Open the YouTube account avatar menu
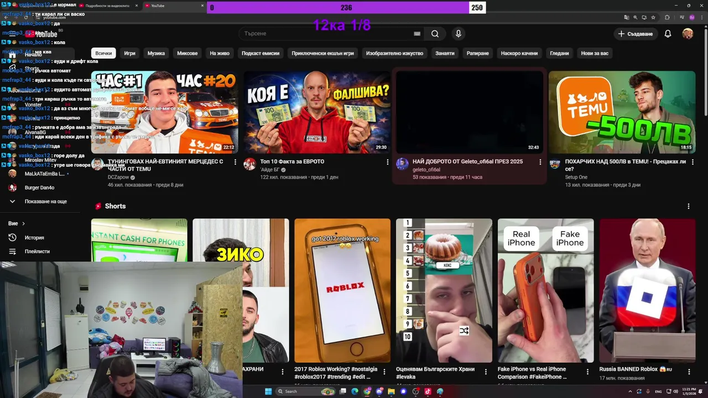 click(688, 34)
